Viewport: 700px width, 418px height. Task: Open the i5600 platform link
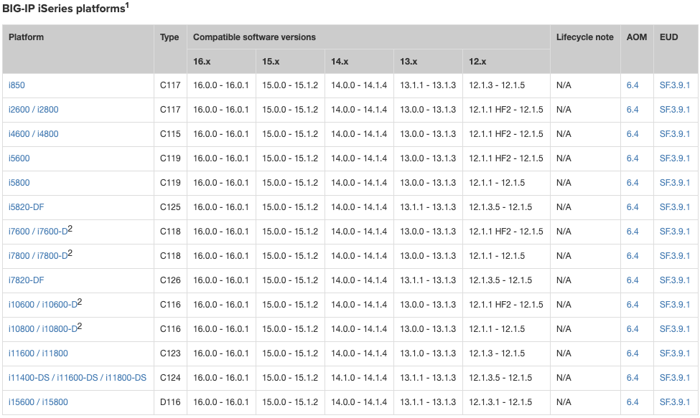(19, 158)
